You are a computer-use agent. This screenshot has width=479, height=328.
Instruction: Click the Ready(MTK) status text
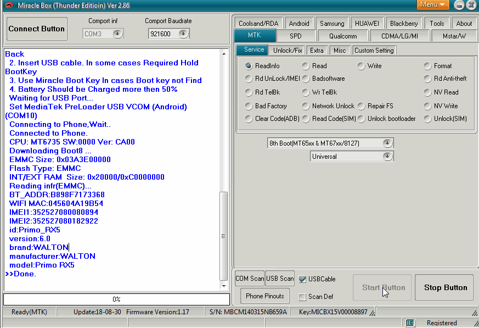(29, 312)
